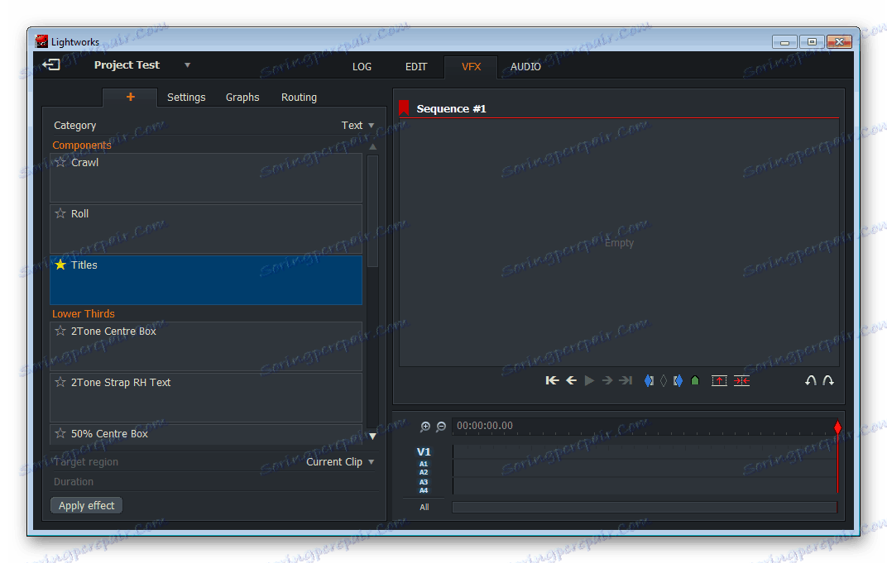The width and height of the screenshot is (887, 563).
Task: Select the VFX tab
Action: click(472, 67)
